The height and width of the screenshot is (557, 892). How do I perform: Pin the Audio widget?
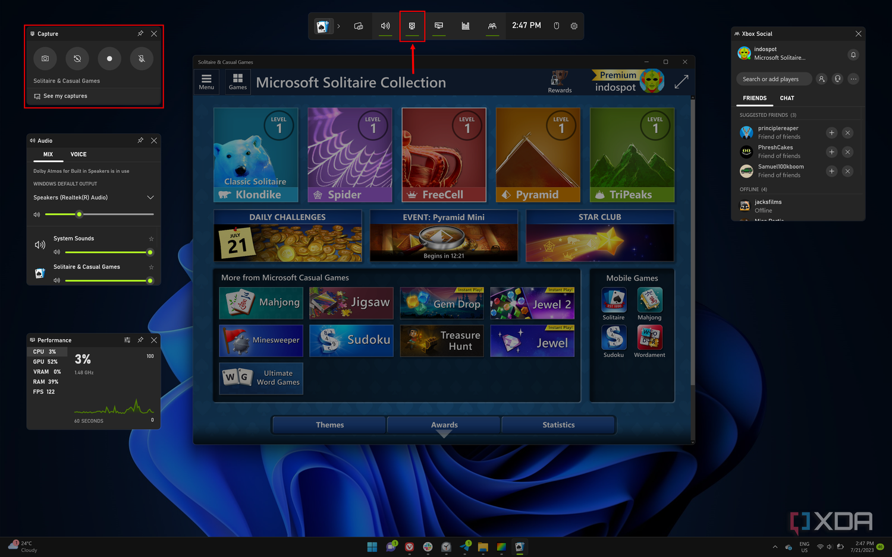pyautogui.click(x=140, y=141)
